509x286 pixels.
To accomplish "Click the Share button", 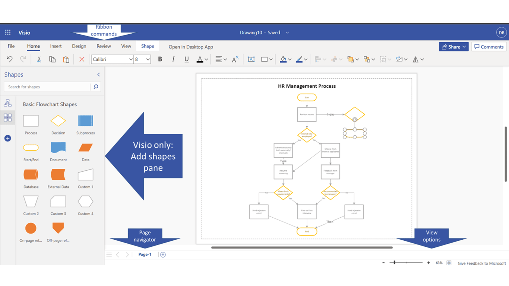I will 453,47.
